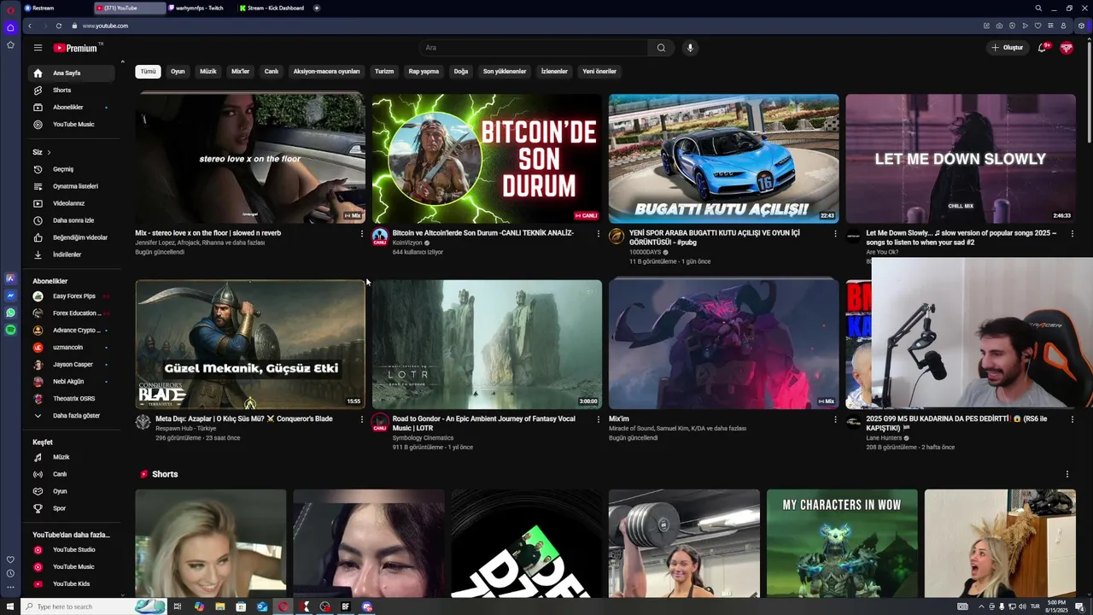
Task: Open options menu for Meta Dışı video
Action: pyautogui.click(x=361, y=419)
